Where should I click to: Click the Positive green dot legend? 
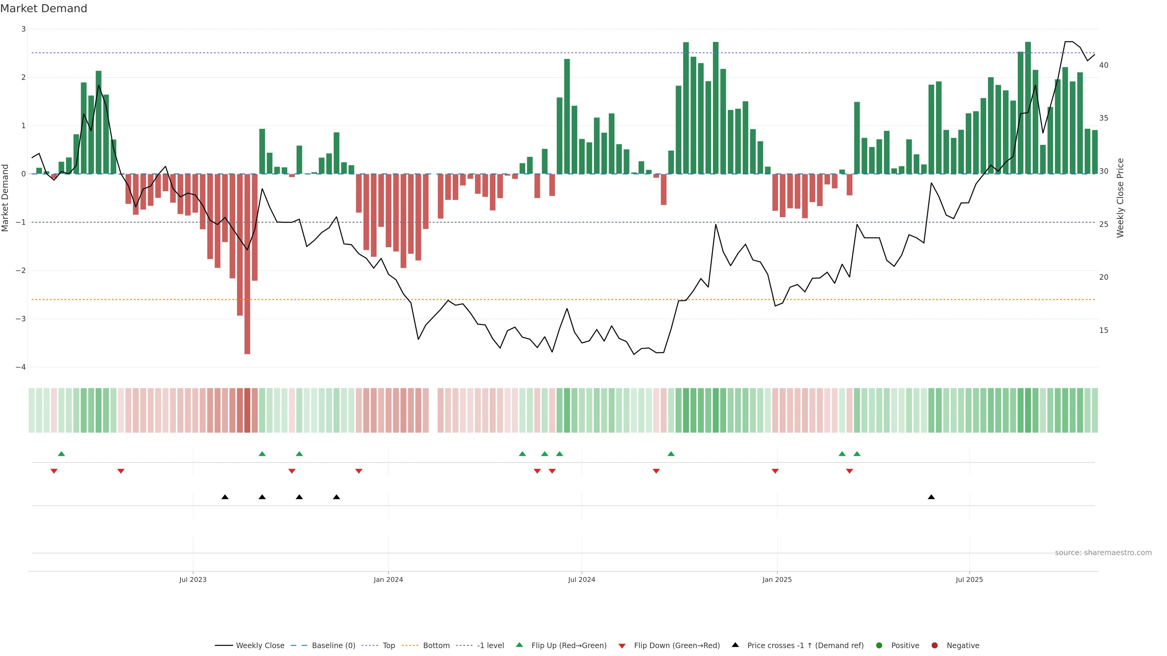tap(879, 645)
